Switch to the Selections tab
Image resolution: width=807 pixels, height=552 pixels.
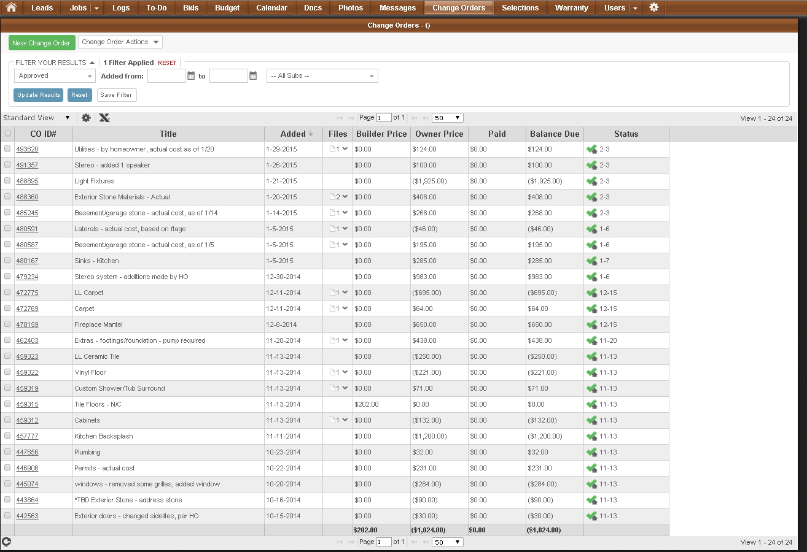[520, 8]
